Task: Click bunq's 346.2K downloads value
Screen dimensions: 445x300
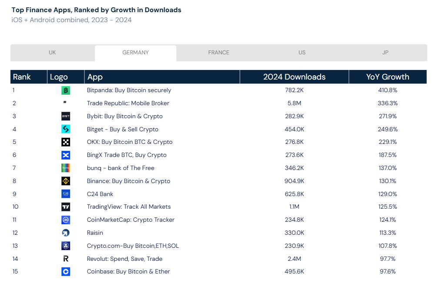Action: tap(294, 168)
